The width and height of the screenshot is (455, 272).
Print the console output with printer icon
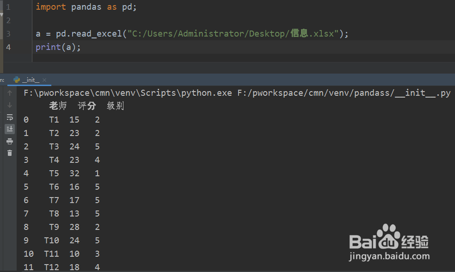(10, 141)
